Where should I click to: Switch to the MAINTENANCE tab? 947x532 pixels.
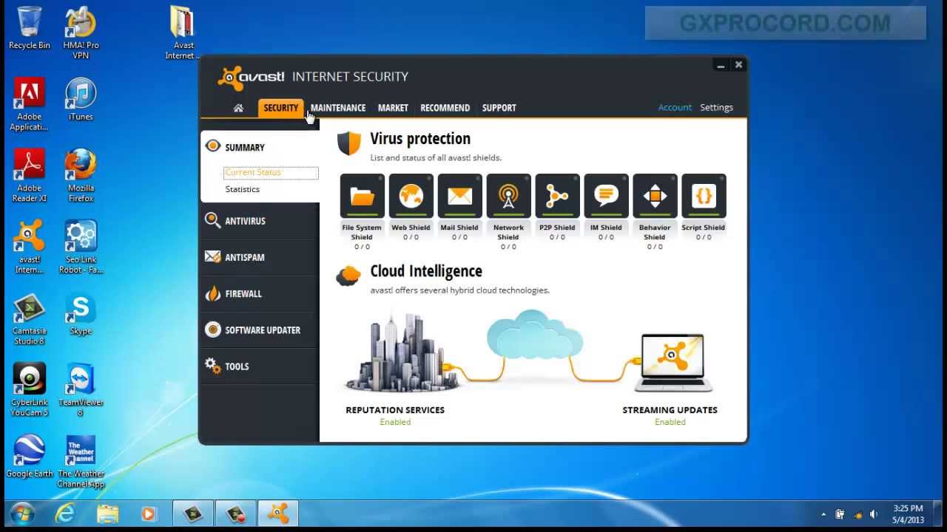338,108
